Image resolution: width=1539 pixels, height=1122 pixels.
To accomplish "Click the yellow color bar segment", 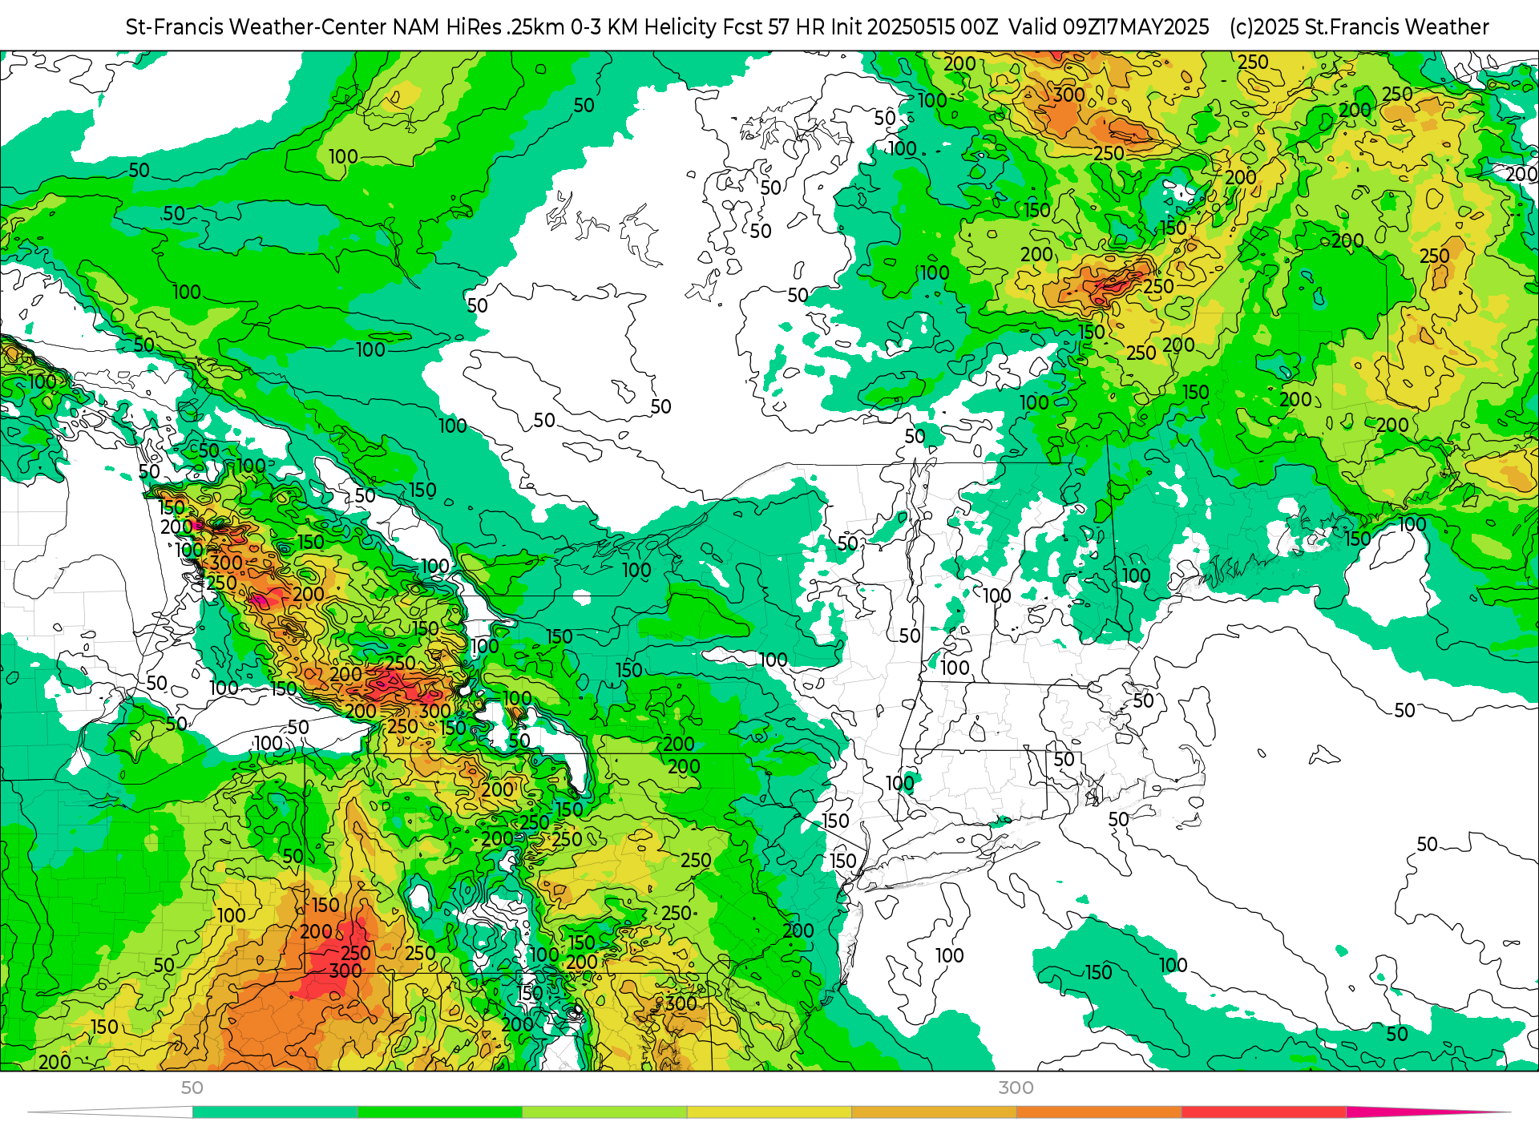I will point(769,1112).
